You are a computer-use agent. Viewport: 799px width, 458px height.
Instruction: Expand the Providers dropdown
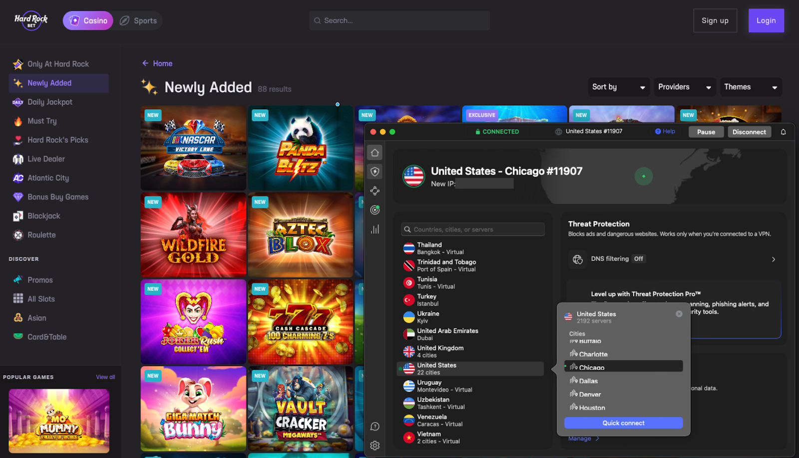tap(685, 87)
